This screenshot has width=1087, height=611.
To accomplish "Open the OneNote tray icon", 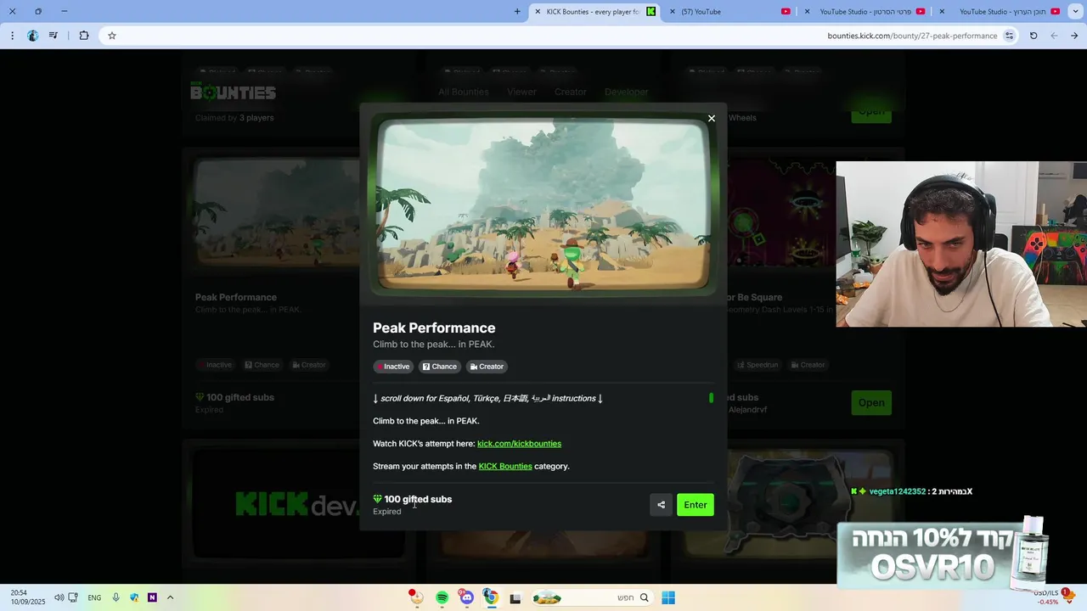I will (x=152, y=597).
